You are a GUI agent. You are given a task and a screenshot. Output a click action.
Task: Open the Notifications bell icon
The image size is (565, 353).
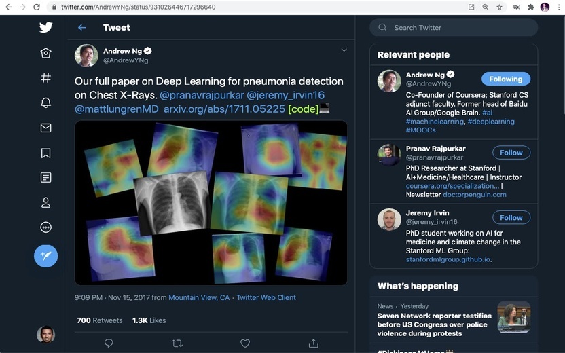[x=45, y=103]
